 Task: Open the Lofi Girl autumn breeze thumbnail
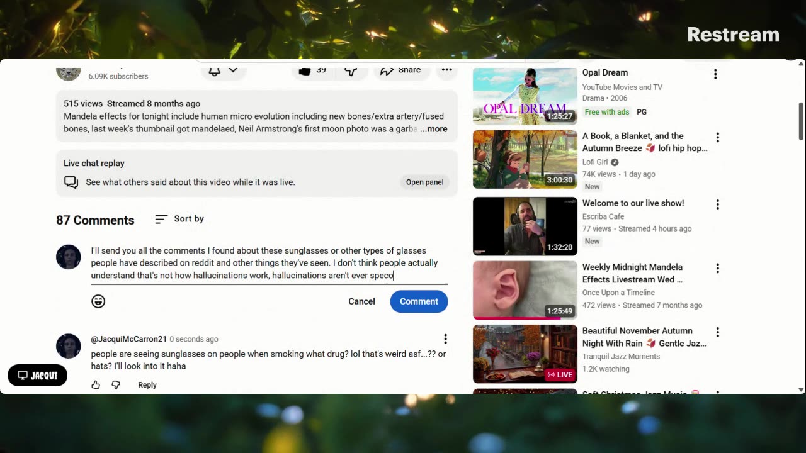(525, 159)
